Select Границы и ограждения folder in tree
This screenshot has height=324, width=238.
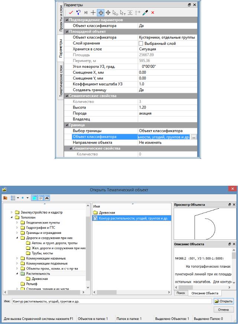tap(43, 233)
